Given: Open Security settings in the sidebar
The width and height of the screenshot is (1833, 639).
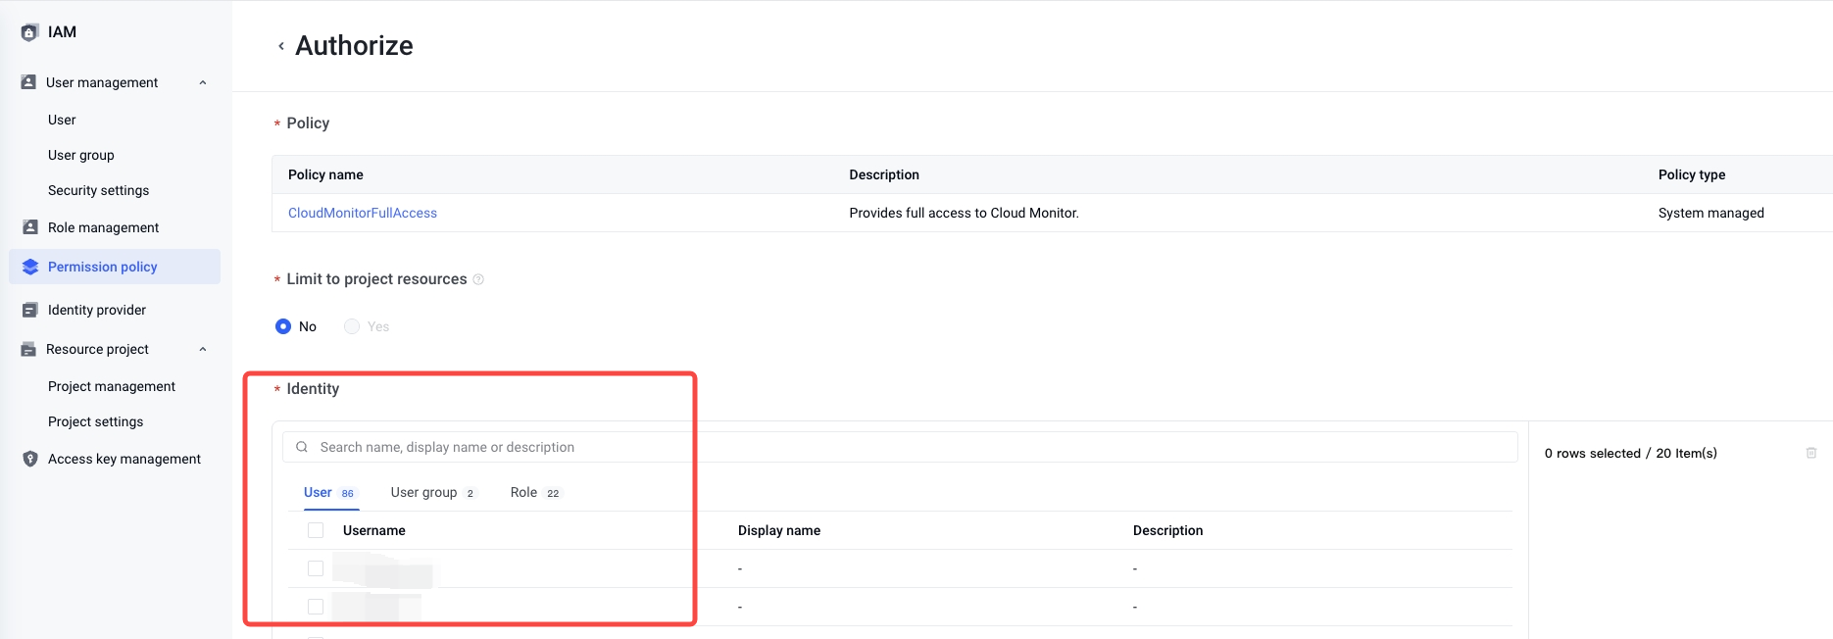Looking at the screenshot, I should (x=98, y=190).
